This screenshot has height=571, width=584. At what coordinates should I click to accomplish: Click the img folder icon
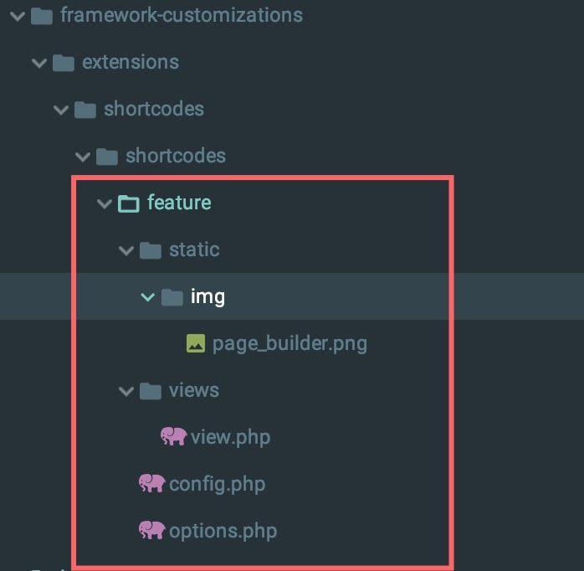(x=172, y=297)
